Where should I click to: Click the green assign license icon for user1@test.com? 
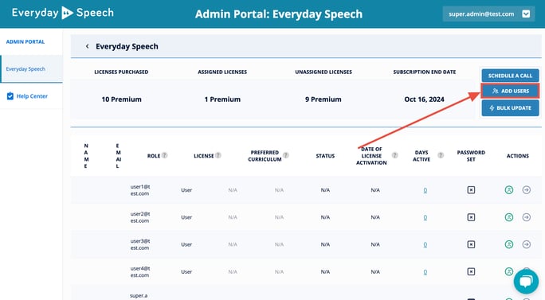point(509,190)
